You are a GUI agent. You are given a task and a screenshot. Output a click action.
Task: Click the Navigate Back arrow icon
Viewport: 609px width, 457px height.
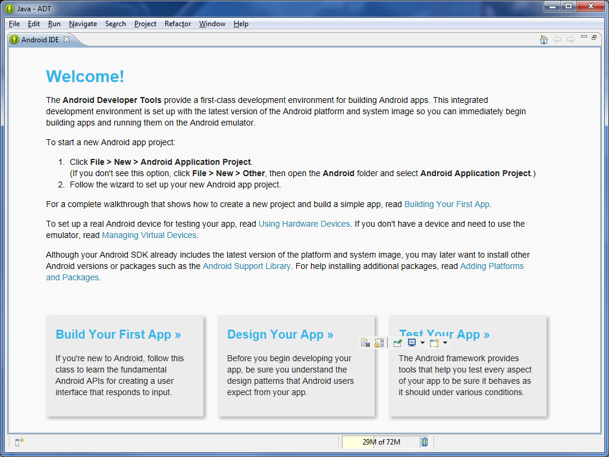pyautogui.click(x=557, y=39)
